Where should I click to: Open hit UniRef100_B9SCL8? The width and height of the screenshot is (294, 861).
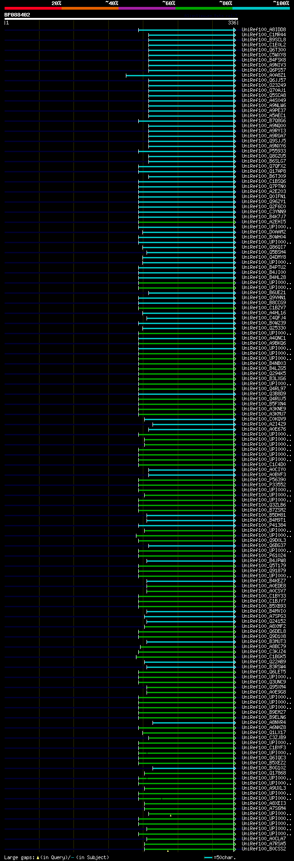click(264, 40)
